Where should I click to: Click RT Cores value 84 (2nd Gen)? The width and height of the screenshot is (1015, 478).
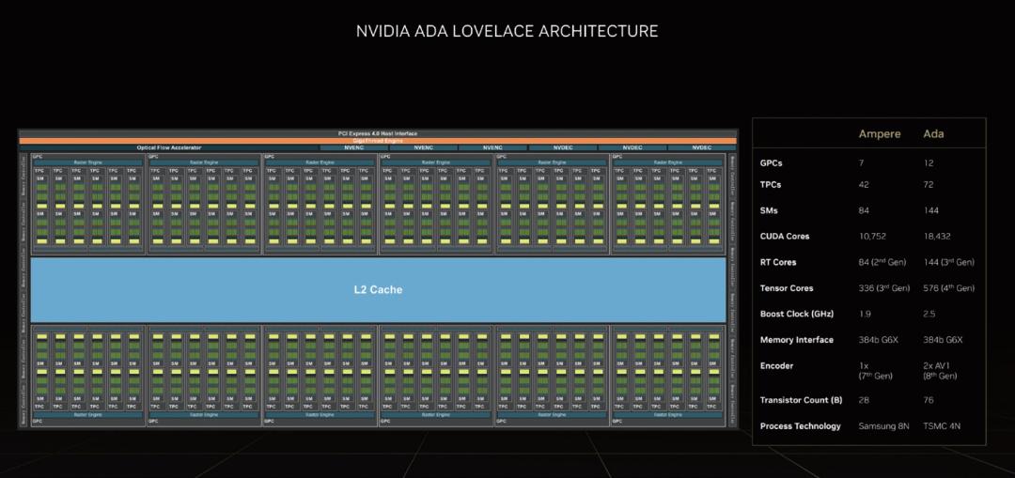(883, 262)
